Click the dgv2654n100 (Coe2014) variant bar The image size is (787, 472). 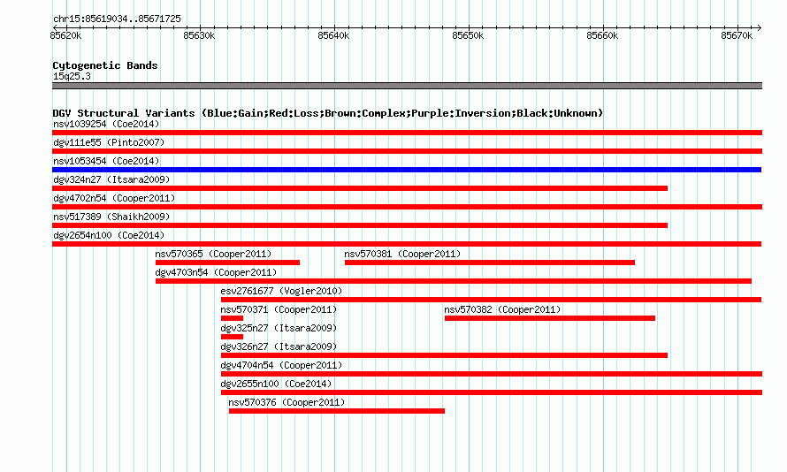[x=407, y=244]
